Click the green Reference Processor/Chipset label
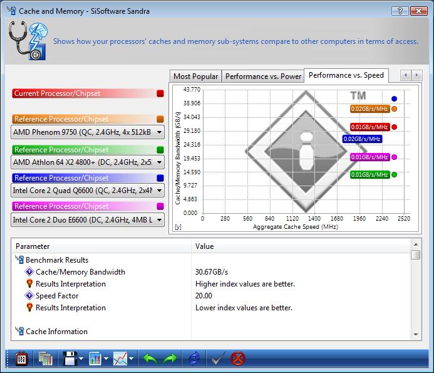The width and height of the screenshot is (434, 373). [61, 150]
